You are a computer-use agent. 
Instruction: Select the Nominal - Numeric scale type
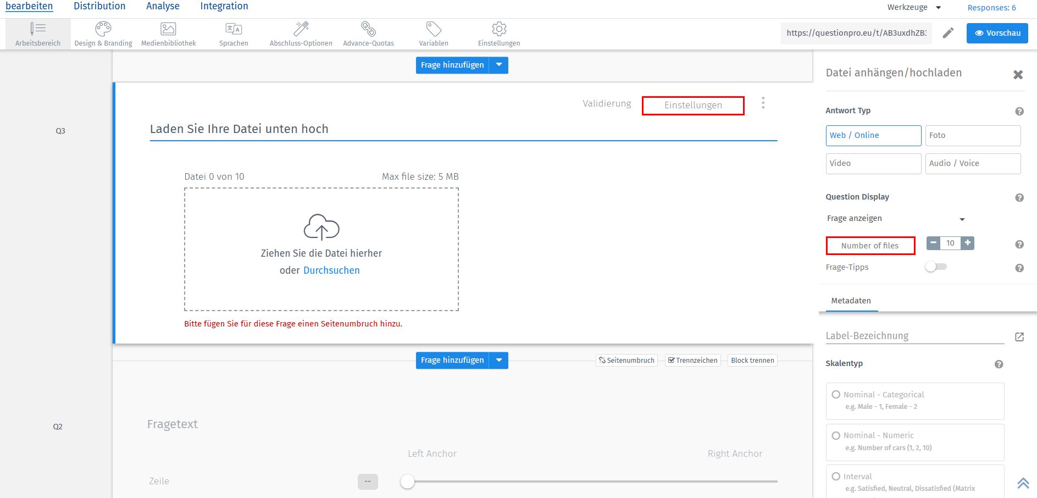(x=836, y=435)
